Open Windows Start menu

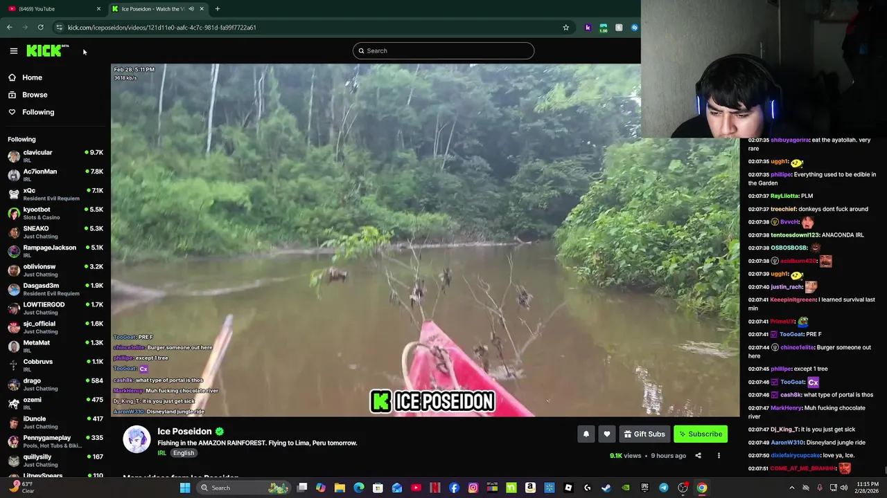click(x=185, y=488)
